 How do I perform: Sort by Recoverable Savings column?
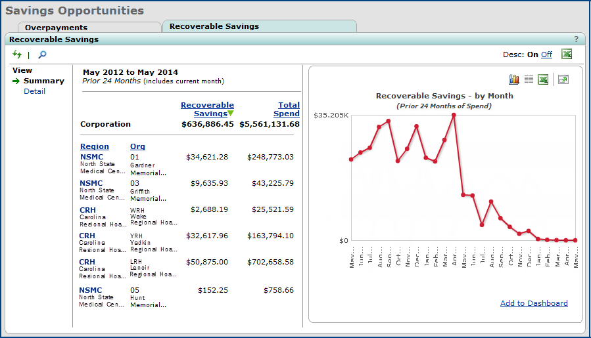[207, 109]
